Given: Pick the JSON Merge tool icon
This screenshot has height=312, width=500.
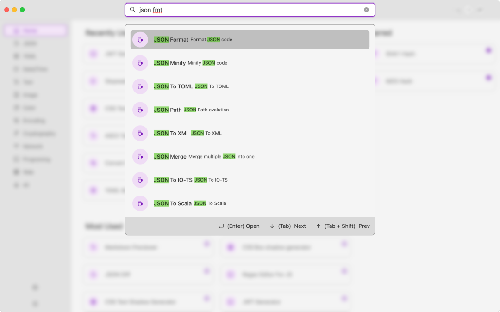Looking at the screenshot, I should 140,157.
